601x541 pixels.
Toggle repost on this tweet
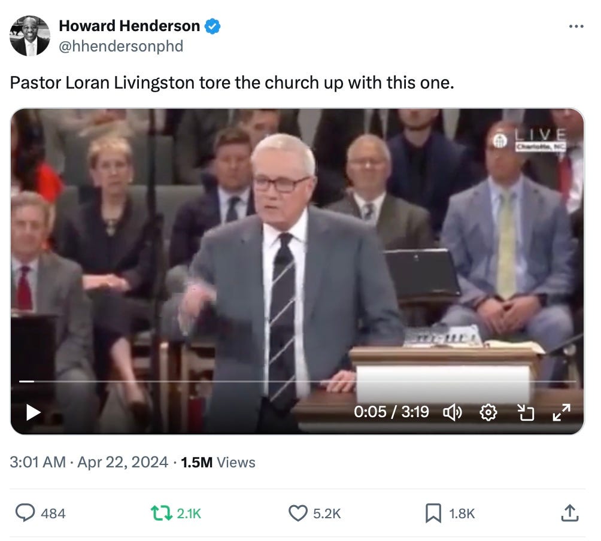click(x=162, y=513)
